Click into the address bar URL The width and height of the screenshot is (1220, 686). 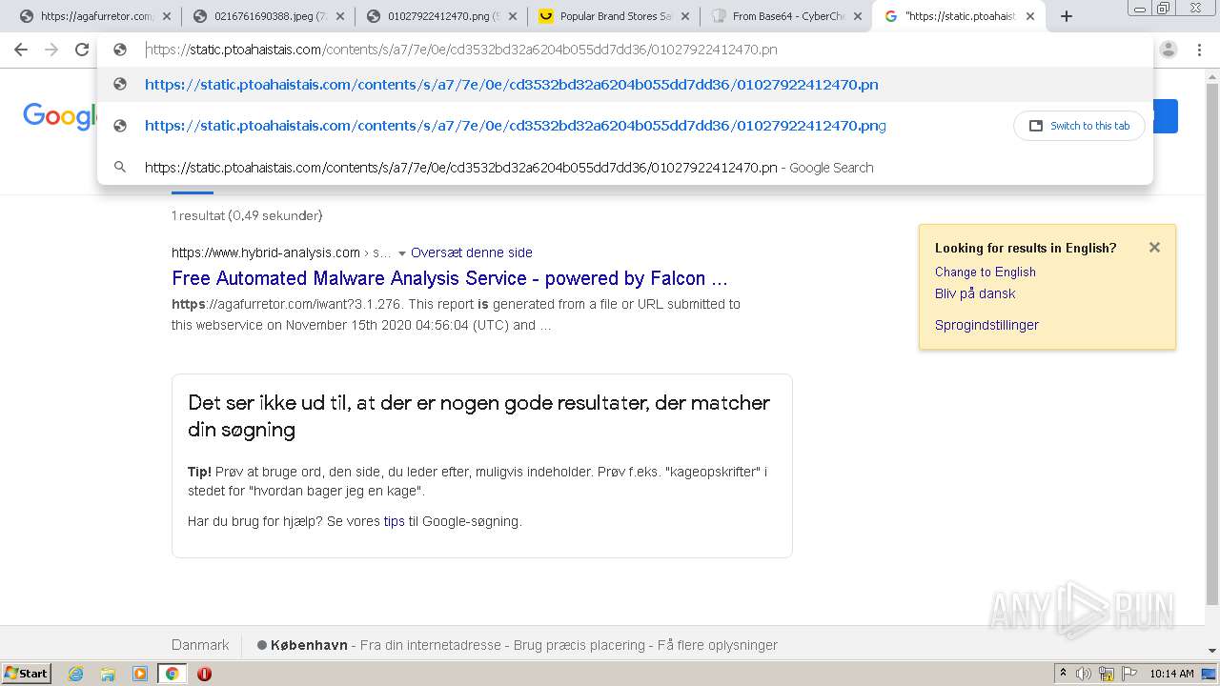(x=461, y=50)
